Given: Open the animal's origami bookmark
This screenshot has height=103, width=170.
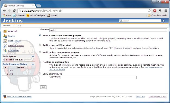Looking at the screenshot, I should tap(36, 15).
